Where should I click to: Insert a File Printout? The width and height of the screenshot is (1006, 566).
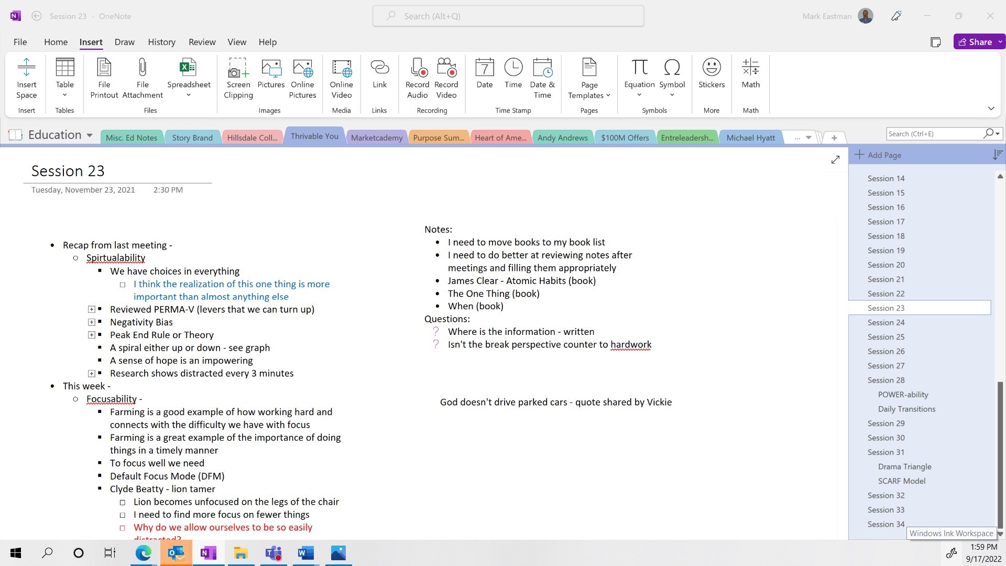[x=104, y=78]
